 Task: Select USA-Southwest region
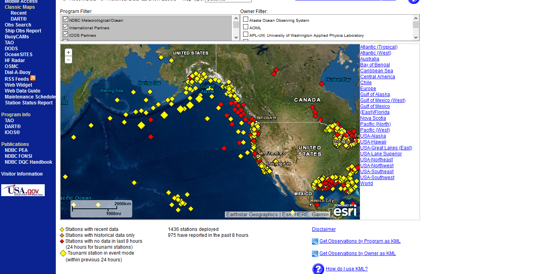click(377, 178)
